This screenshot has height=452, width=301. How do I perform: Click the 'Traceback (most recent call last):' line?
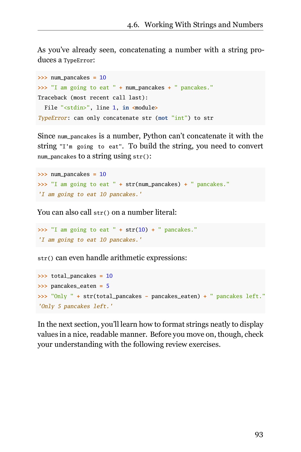coord(93,98)
